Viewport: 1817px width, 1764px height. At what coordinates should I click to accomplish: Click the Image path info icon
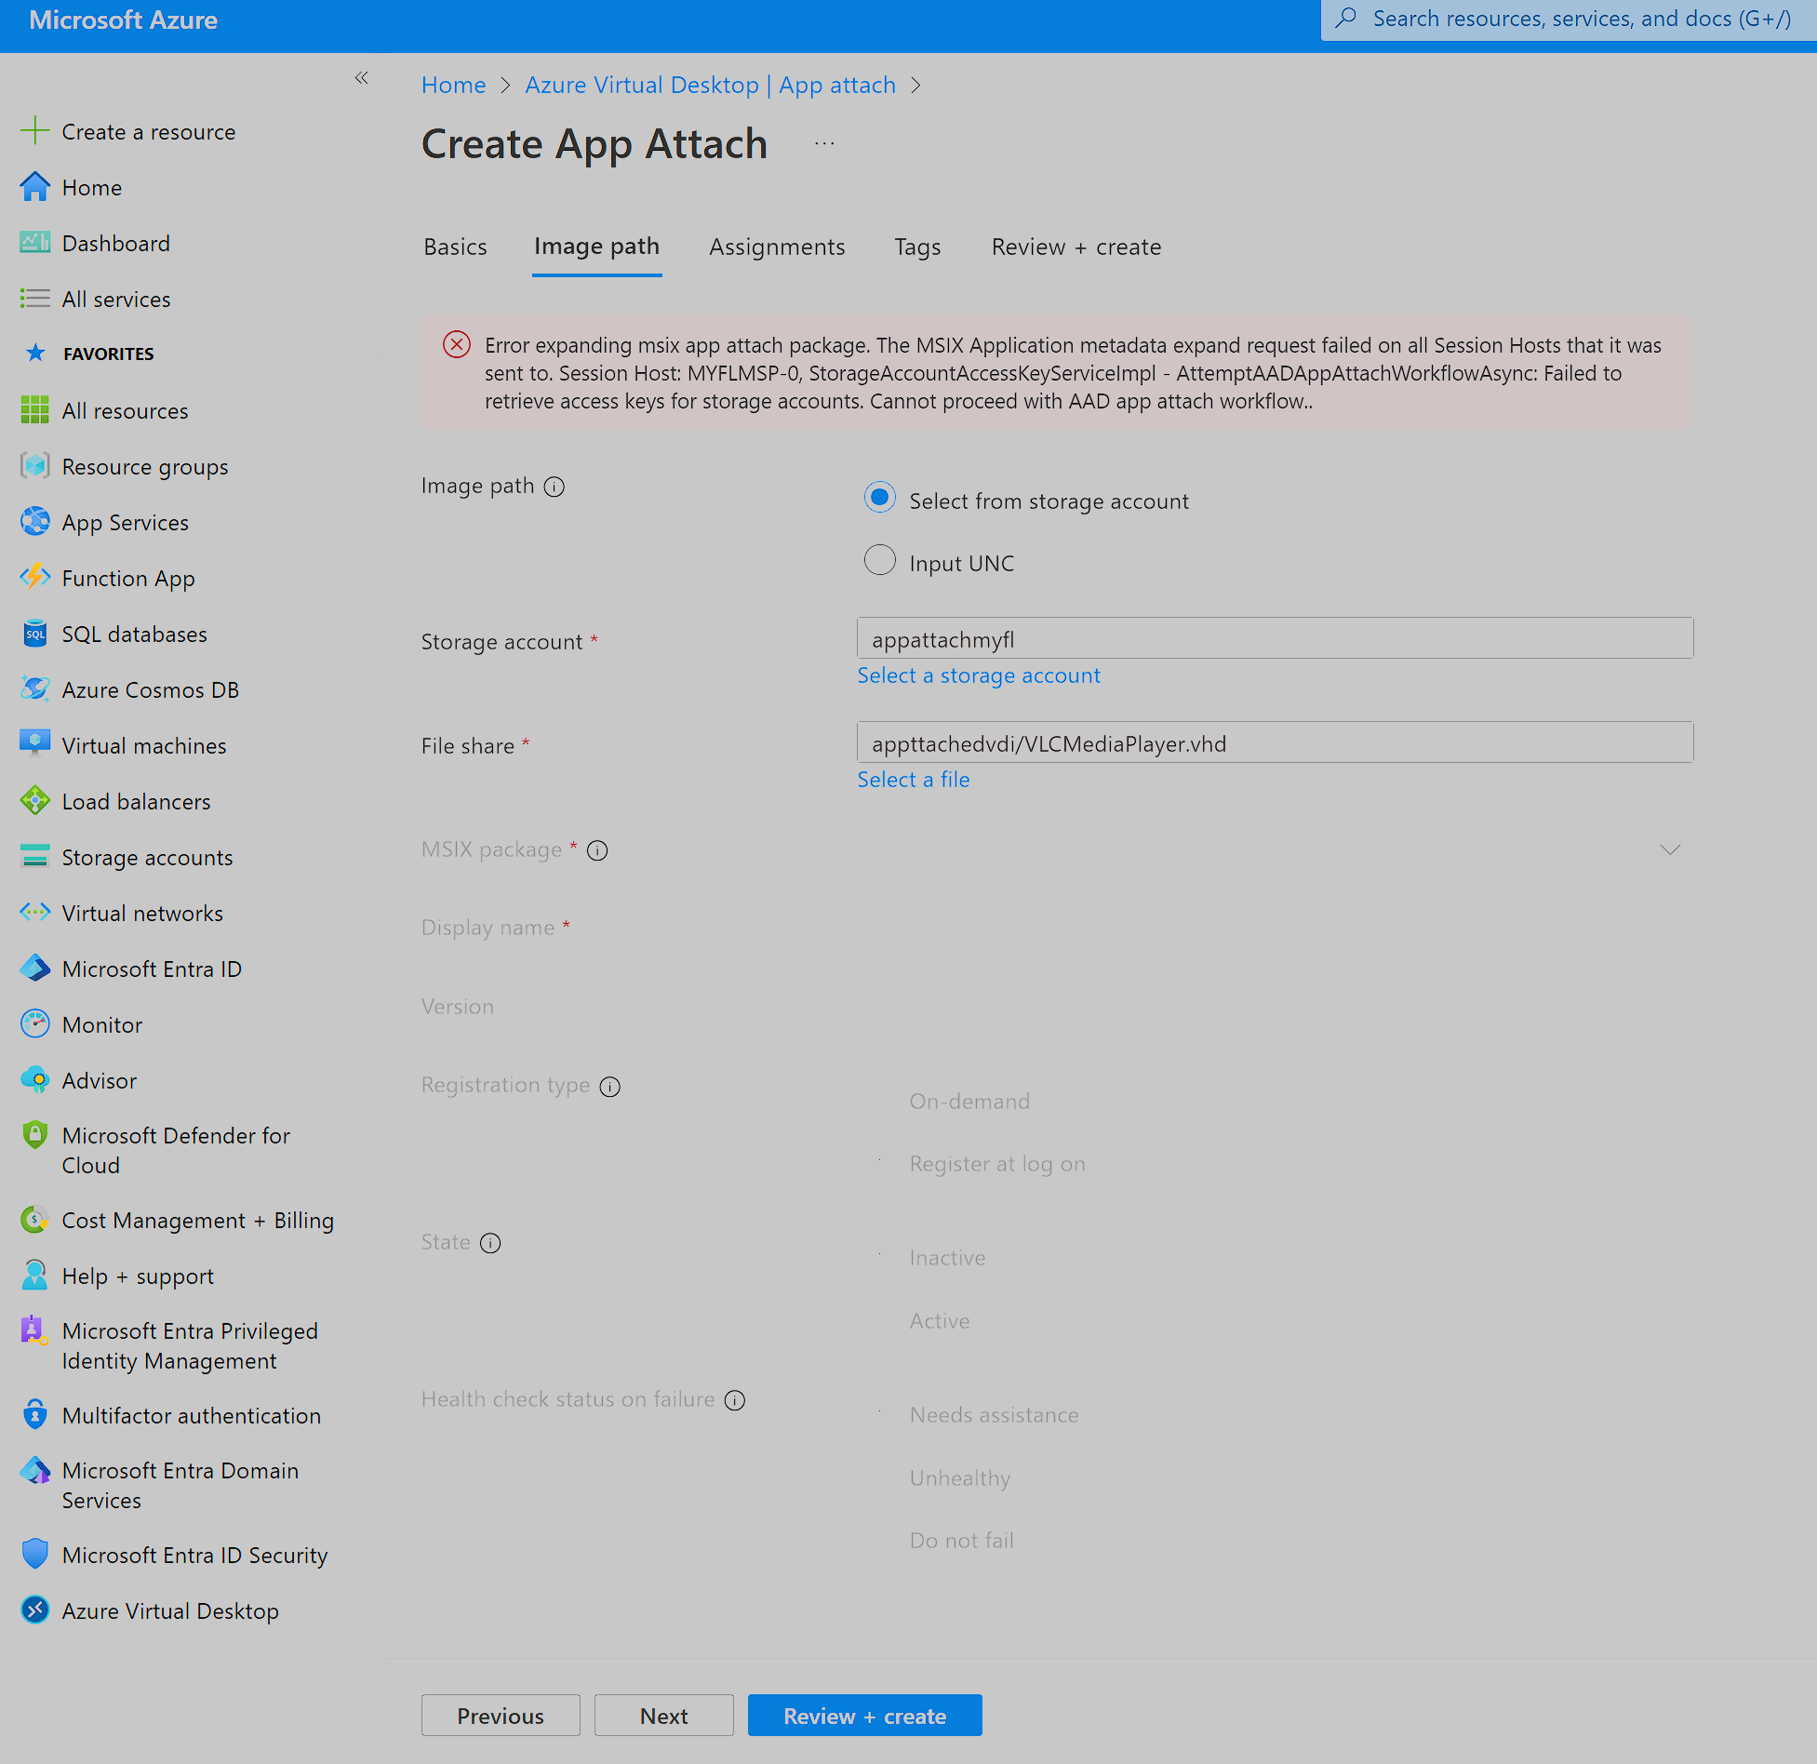click(554, 487)
